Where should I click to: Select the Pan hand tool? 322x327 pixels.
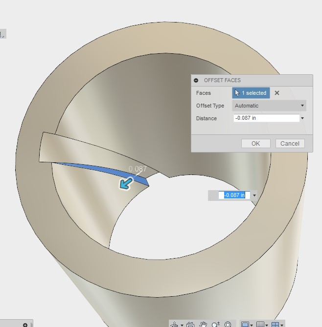(x=203, y=325)
